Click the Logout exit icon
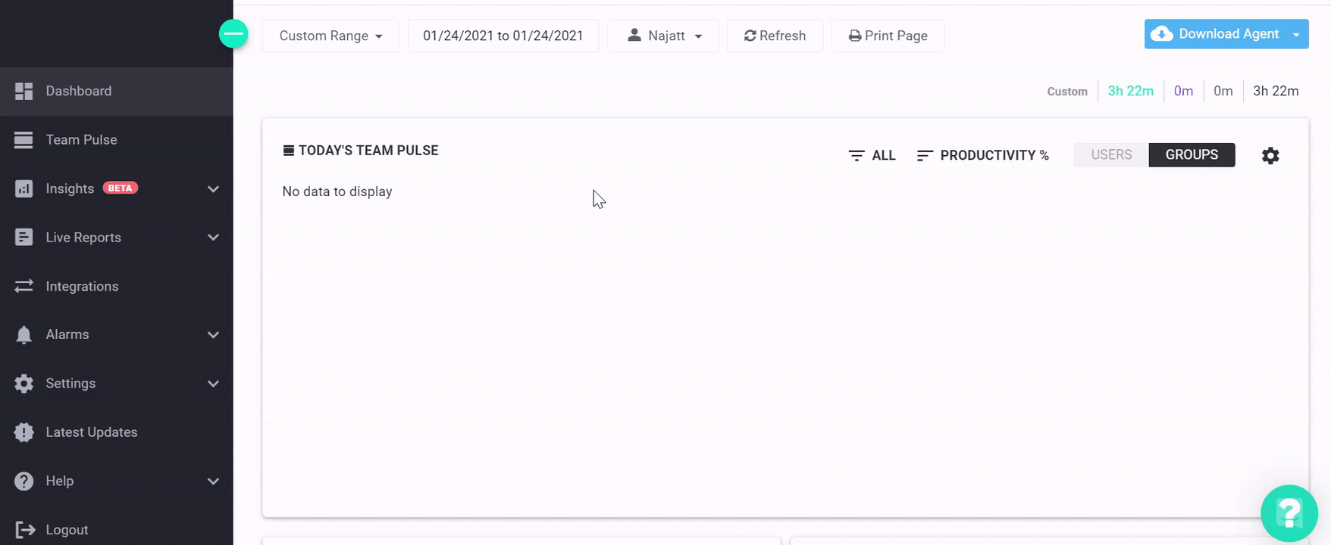Viewport: 1331px width, 545px height. tap(24, 530)
